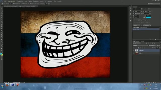Toggle Quick Mask mode

(x=2, y=57)
